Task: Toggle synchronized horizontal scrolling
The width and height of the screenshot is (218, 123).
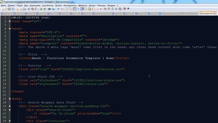Action: (x=70, y=9)
